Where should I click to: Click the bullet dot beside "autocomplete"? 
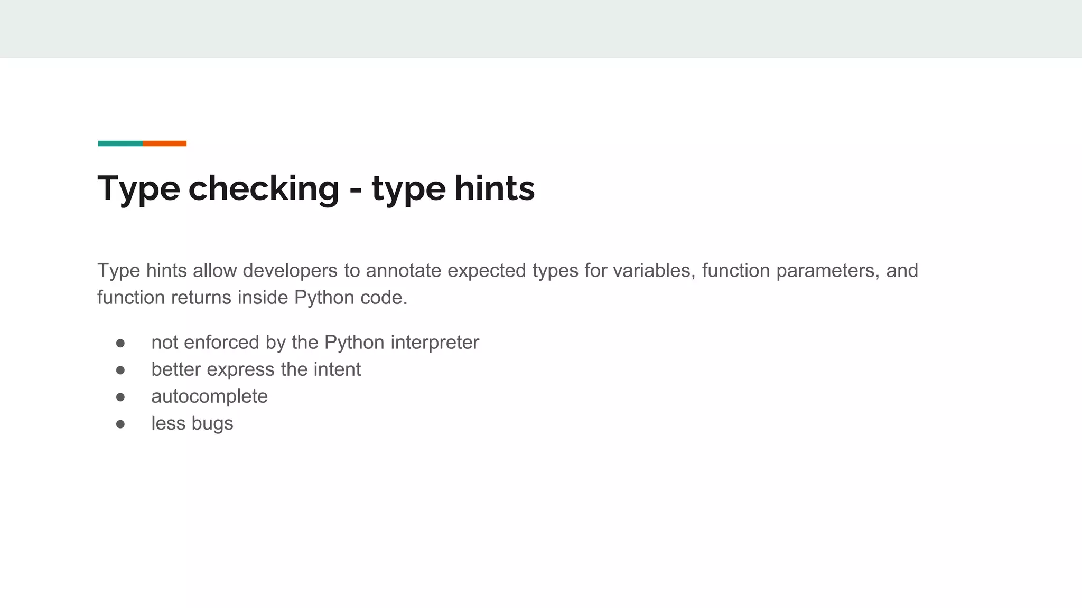(x=120, y=397)
